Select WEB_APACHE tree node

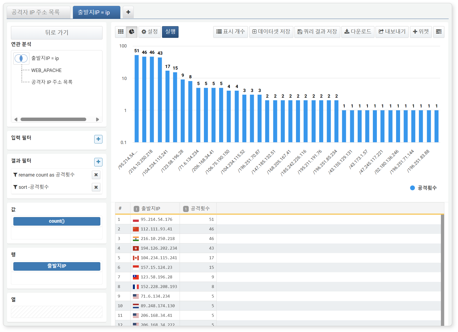coord(46,70)
